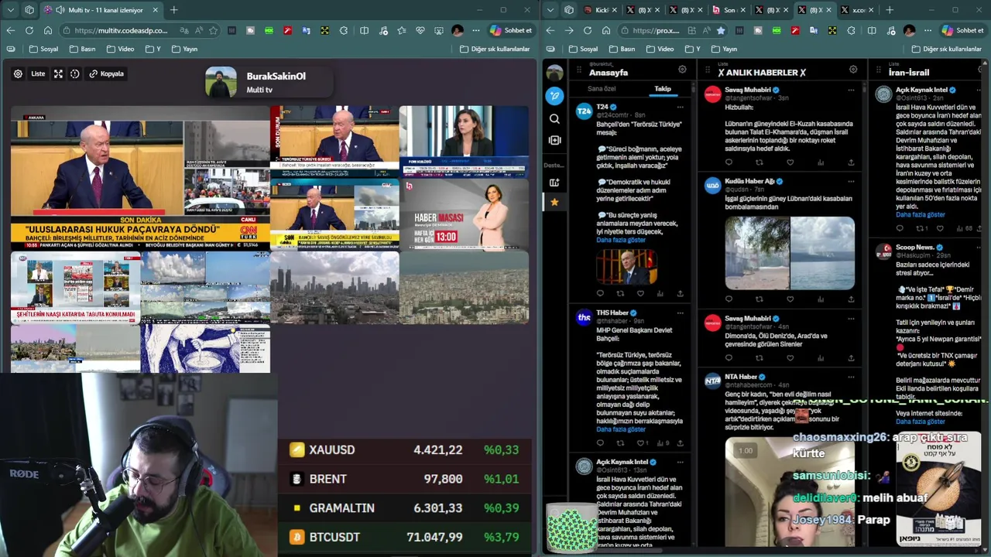Click Sohbet et Copilot button in left browser
The width and height of the screenshot is (991, 557).
pyautogui.click(x=511, y=30)
